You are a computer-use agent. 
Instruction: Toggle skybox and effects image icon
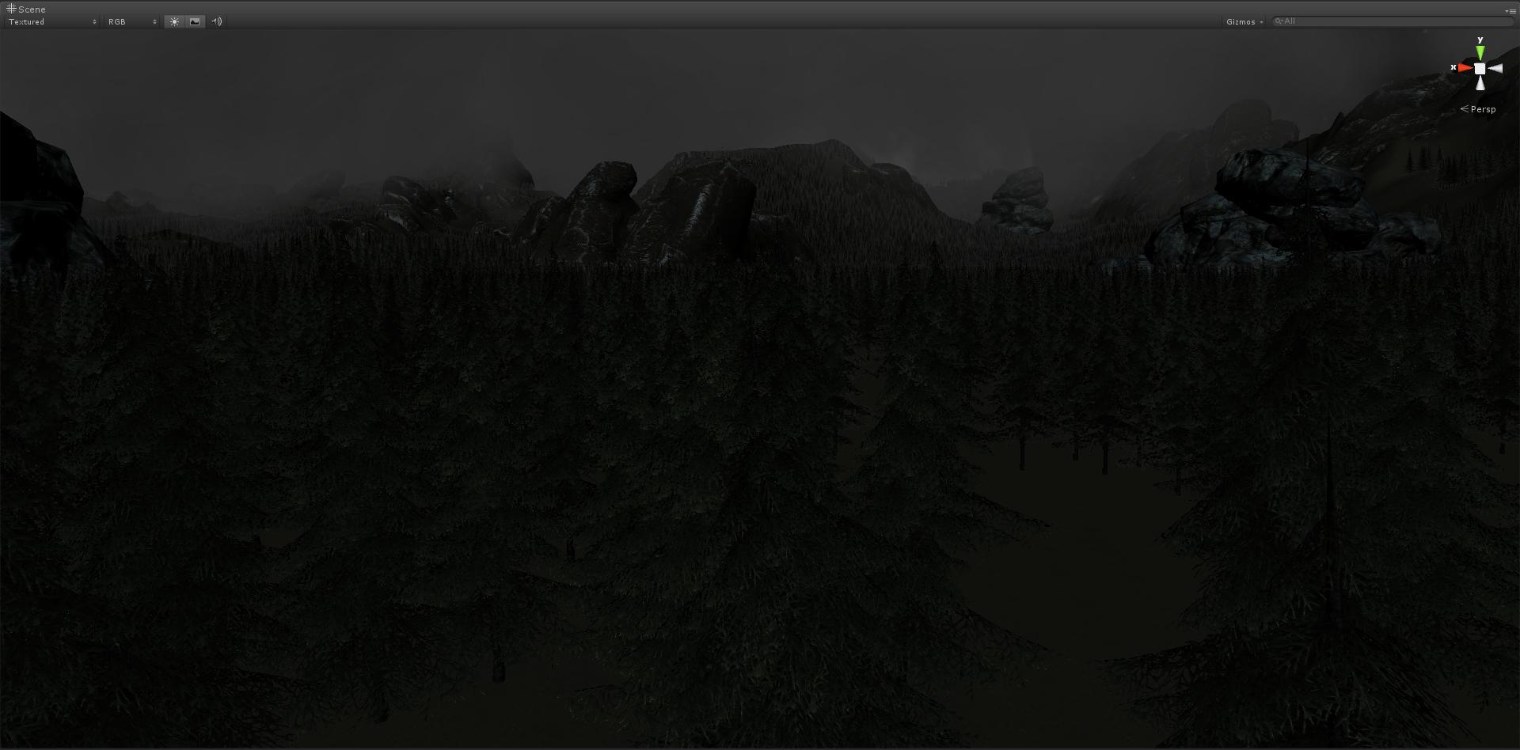click(195, 21)
